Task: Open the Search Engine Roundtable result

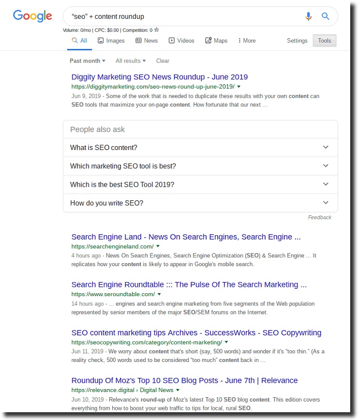Action: (x=189, y=285)
